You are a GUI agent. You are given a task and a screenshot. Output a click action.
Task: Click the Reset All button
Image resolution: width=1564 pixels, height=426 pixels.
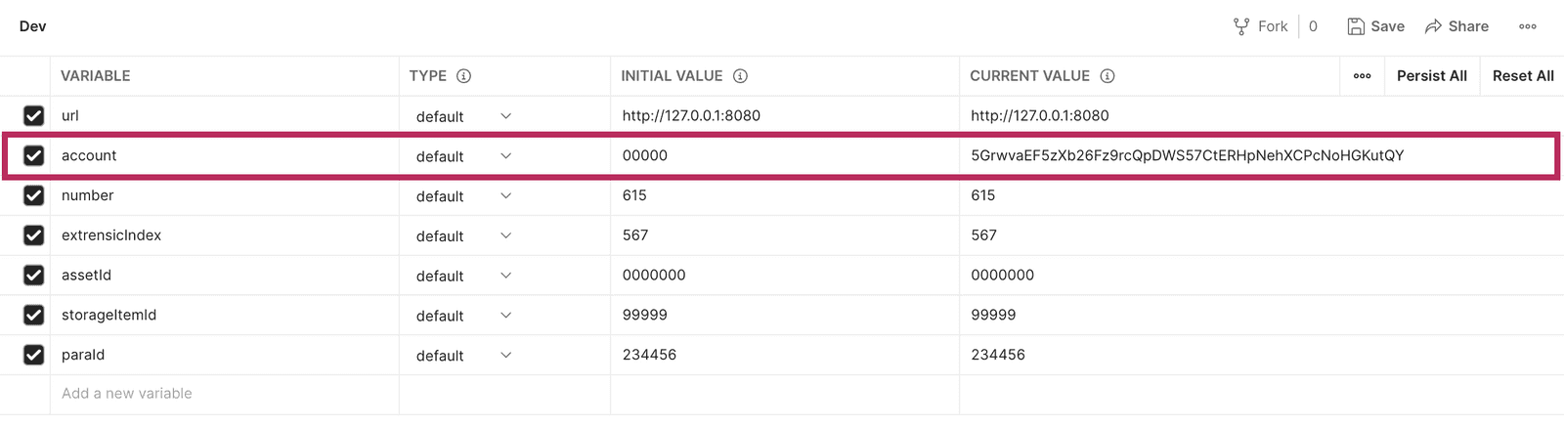tap(1522, 76)
